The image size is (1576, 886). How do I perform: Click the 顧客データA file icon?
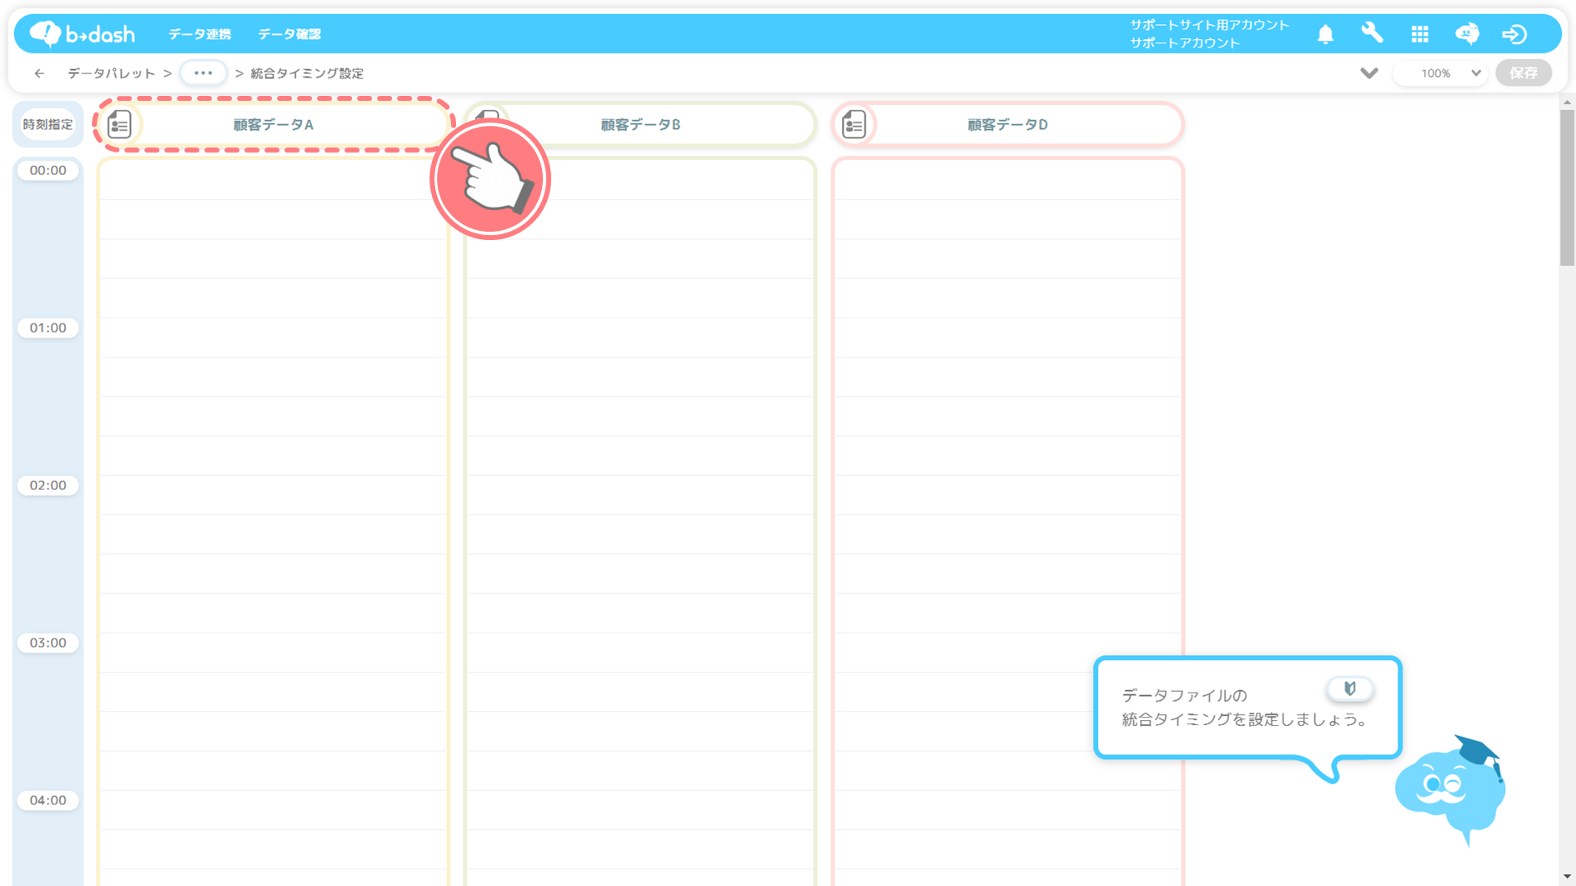pos(120,125)
